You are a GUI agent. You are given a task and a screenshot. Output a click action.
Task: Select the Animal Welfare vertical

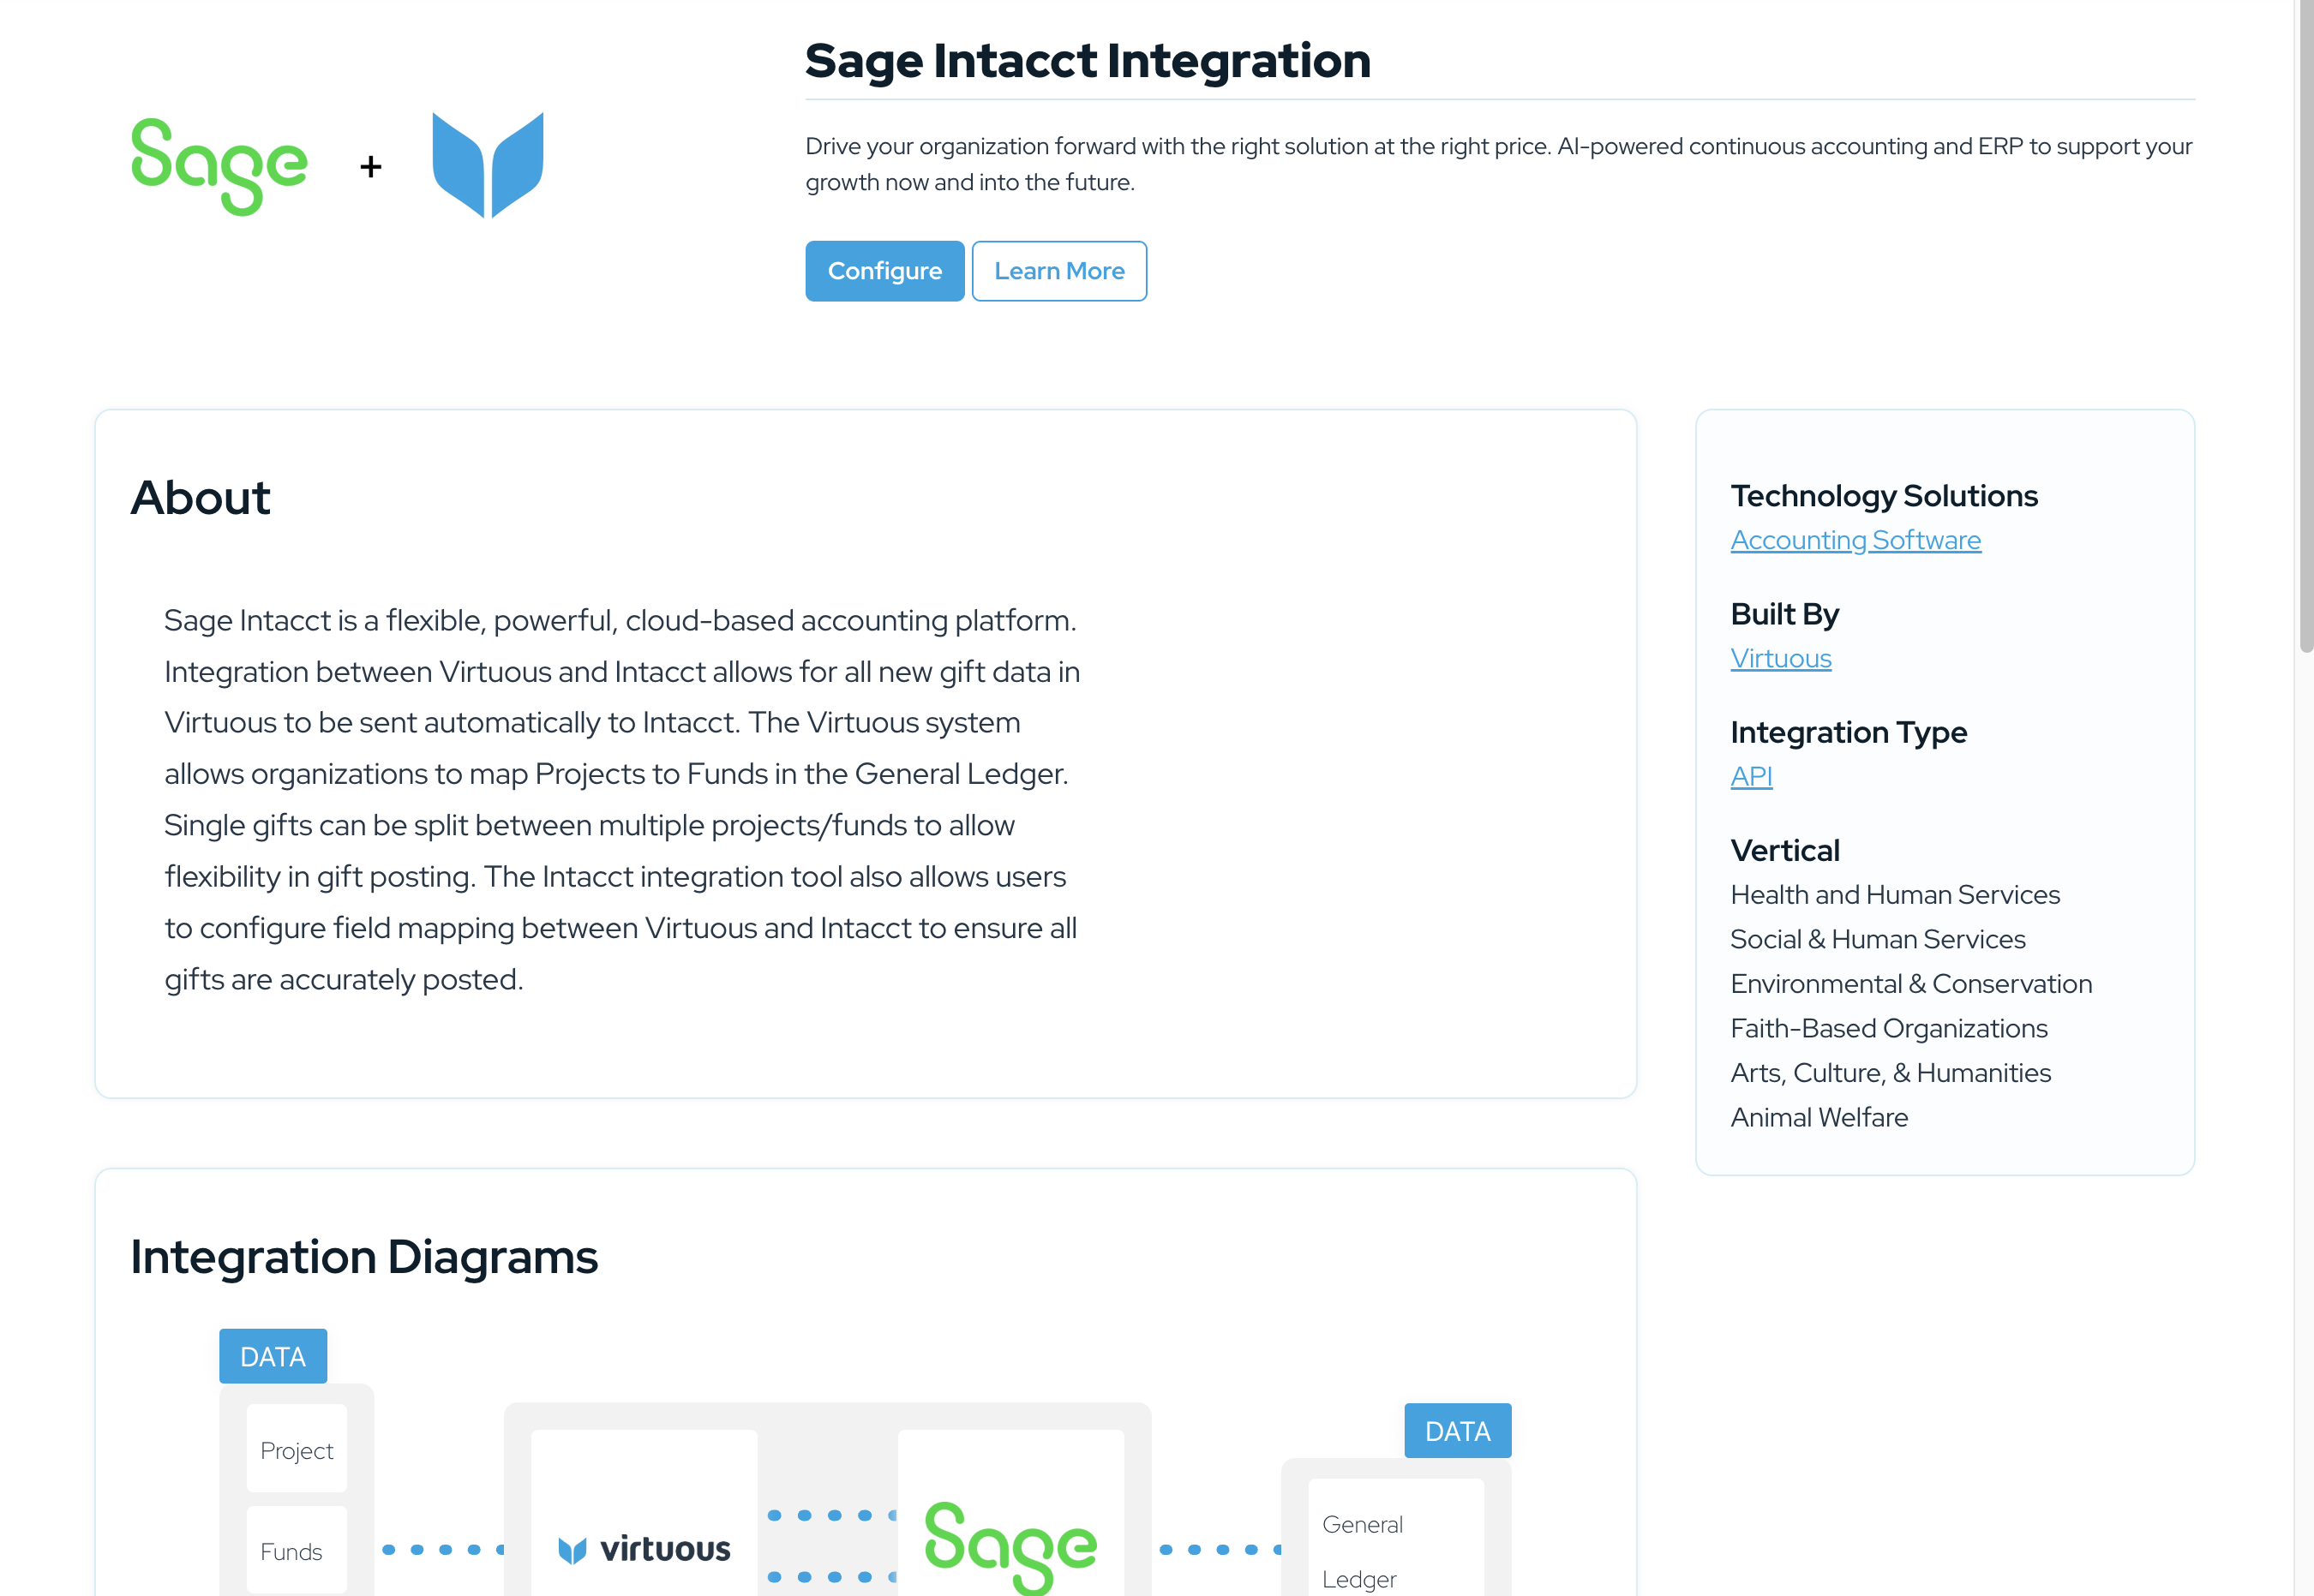pos(1818,1117)
